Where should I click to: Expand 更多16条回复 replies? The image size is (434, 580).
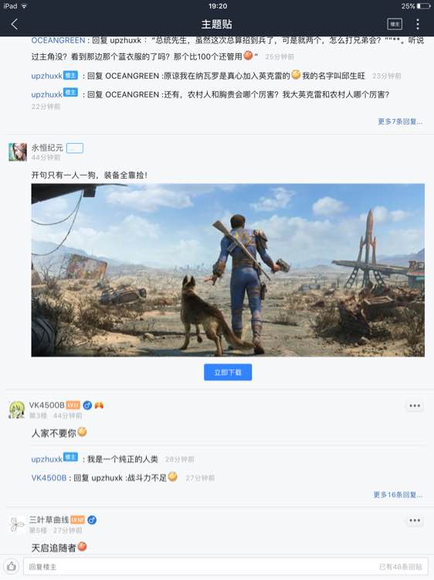(x=398, y=495)
